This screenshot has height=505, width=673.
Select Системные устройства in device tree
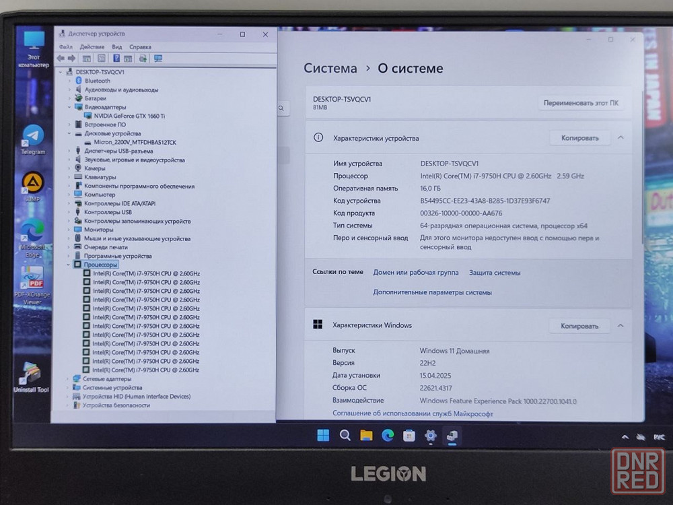coord(112,387)
